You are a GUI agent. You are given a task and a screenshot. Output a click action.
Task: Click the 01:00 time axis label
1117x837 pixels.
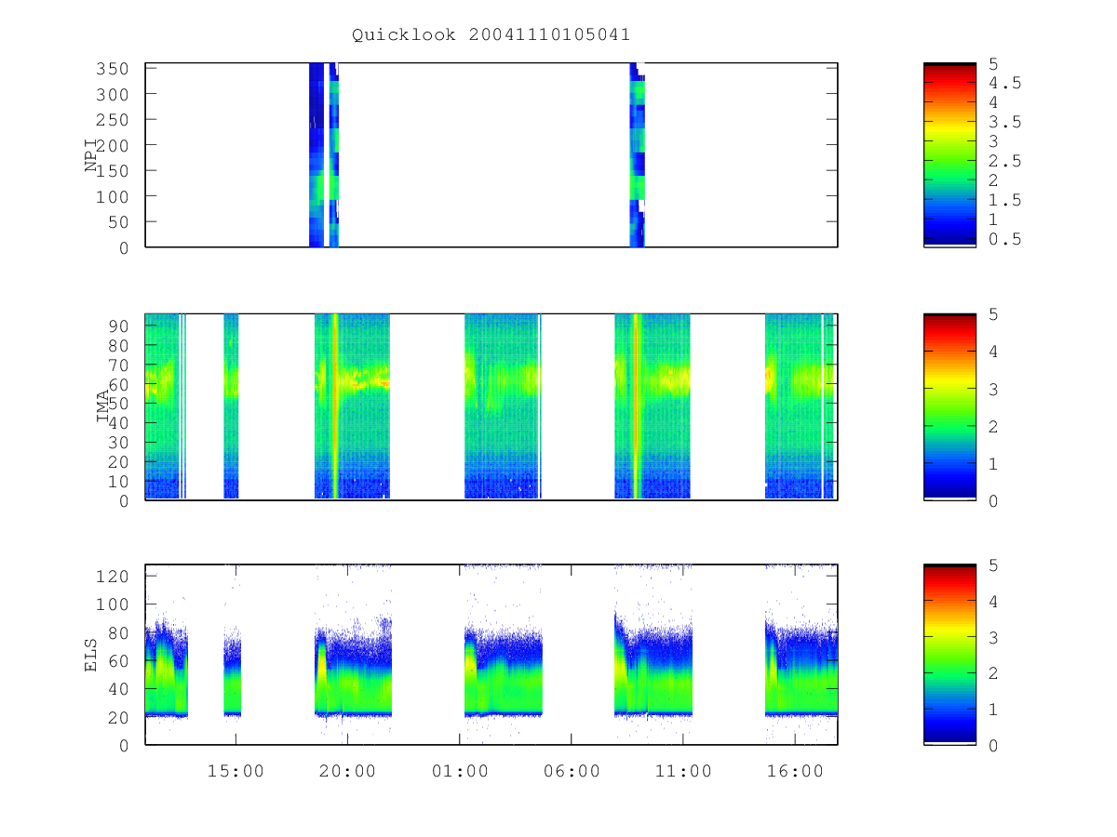pyautogui.click(x=459, y=771)
